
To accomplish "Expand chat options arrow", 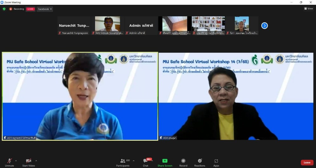I will tap(152, 161).
